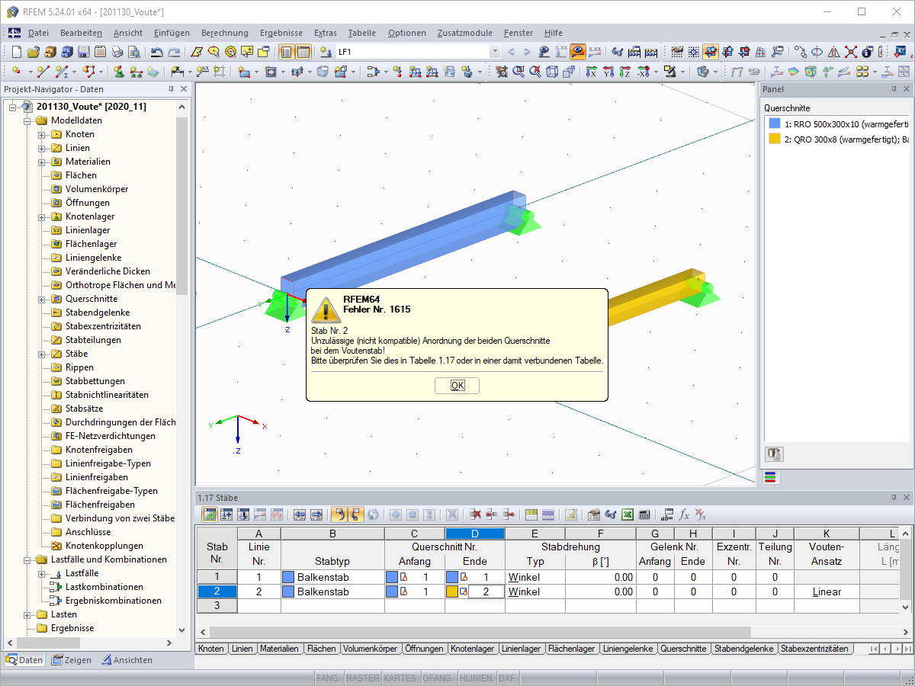Switch to the Zeigen navigator tab
915x686 pixels.
pos(71,660)
